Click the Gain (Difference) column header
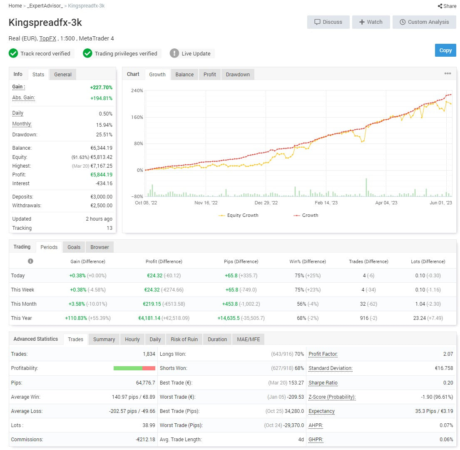 (x=88, y=261)
